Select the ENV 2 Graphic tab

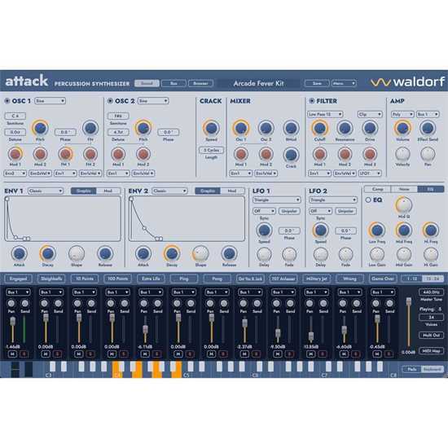coord(208,191)
